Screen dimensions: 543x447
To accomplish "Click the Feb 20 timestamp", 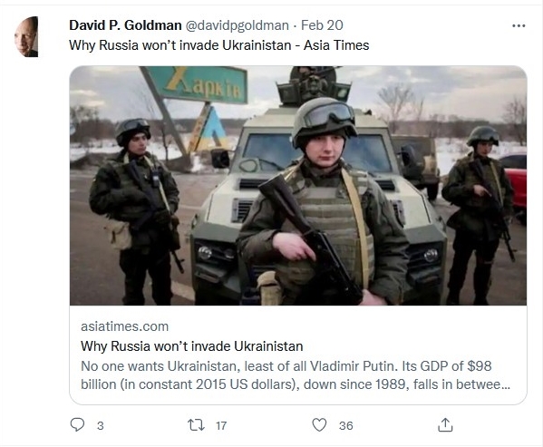I will [322, 25].
